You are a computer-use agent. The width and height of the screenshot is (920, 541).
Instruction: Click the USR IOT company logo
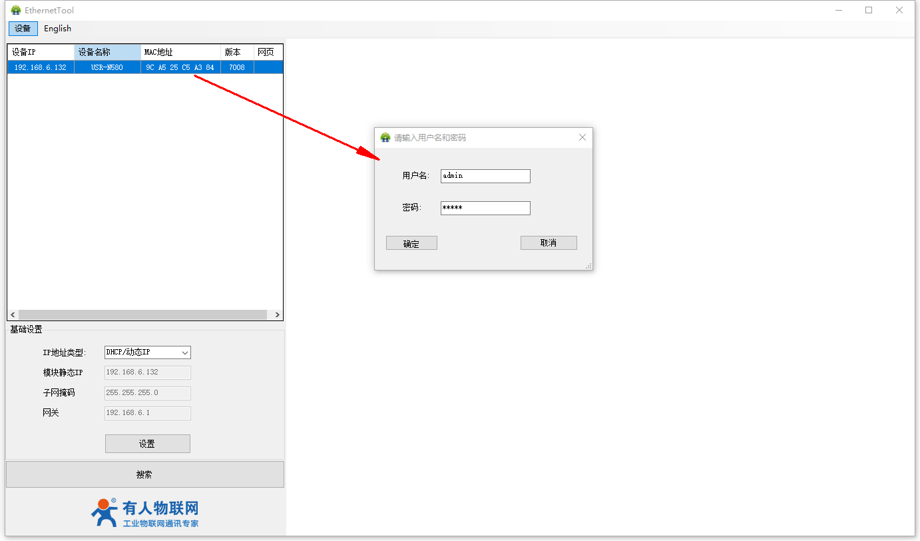(x=144, y=514)
